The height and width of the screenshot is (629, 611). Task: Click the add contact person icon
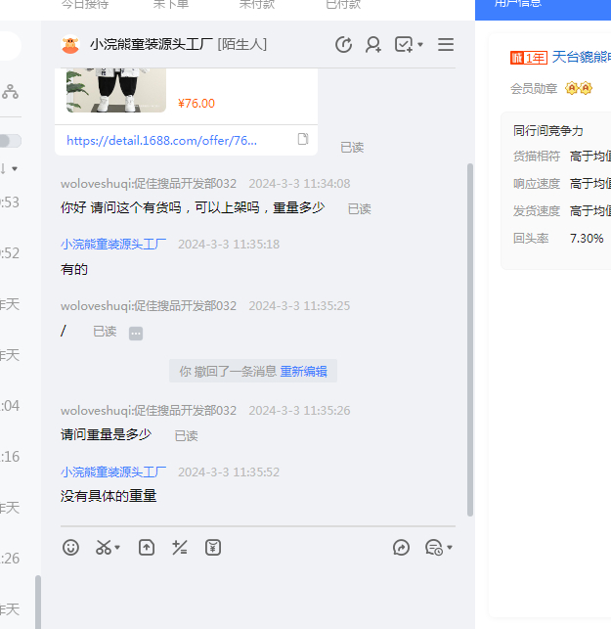[x=373, y=45]
